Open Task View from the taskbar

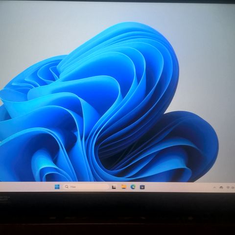click(x=114, y=187)
